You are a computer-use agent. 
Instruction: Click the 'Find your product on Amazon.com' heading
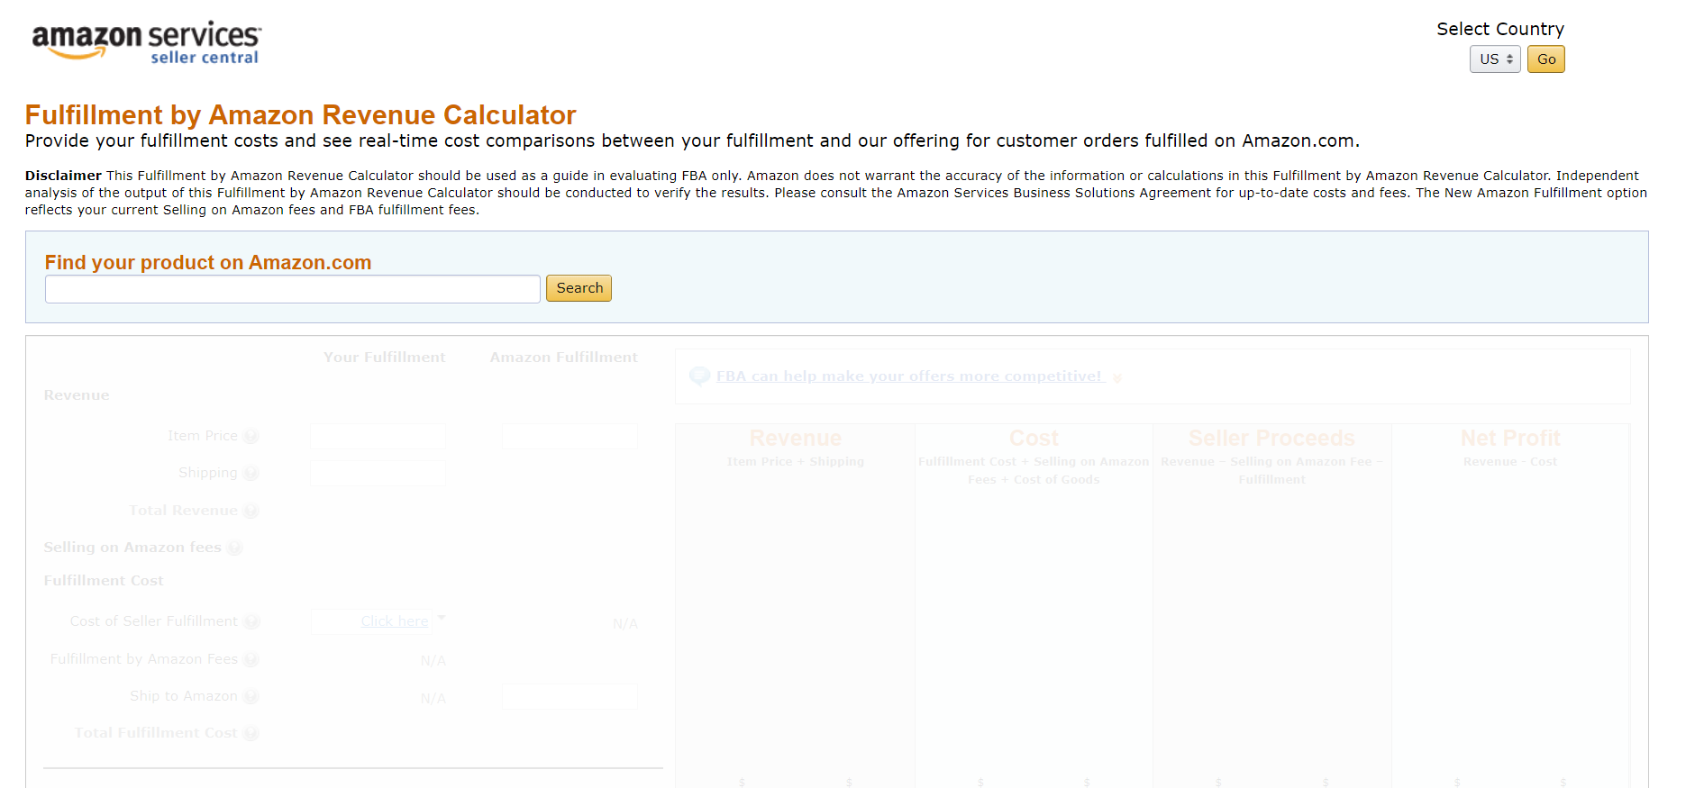pos(208,262)
